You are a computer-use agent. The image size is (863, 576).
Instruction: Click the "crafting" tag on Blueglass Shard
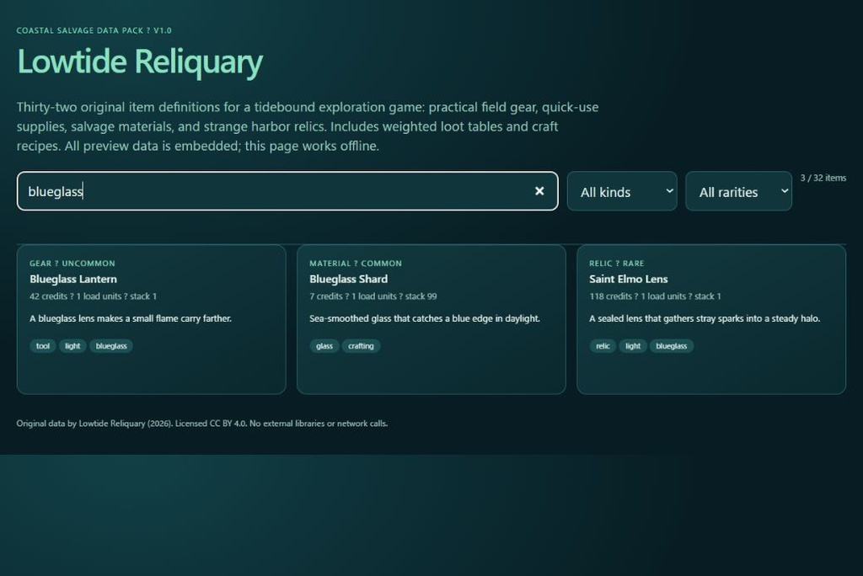(361, 346)
